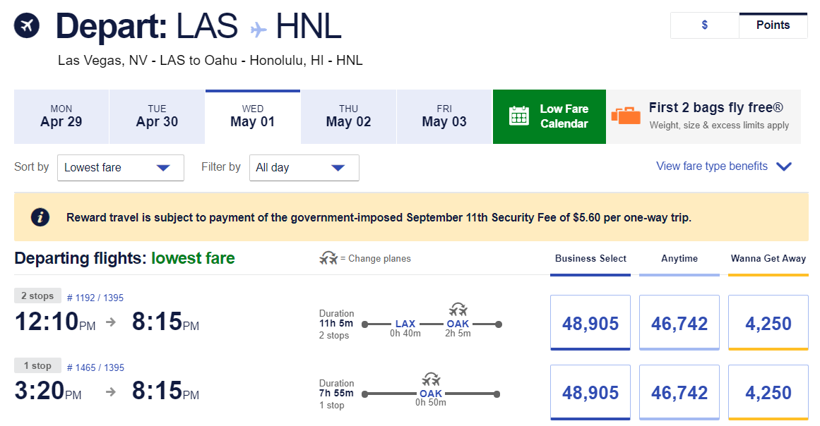820x426 pixels.
Task: Select the Fri May 03 date tab
Action: point(444,116)
